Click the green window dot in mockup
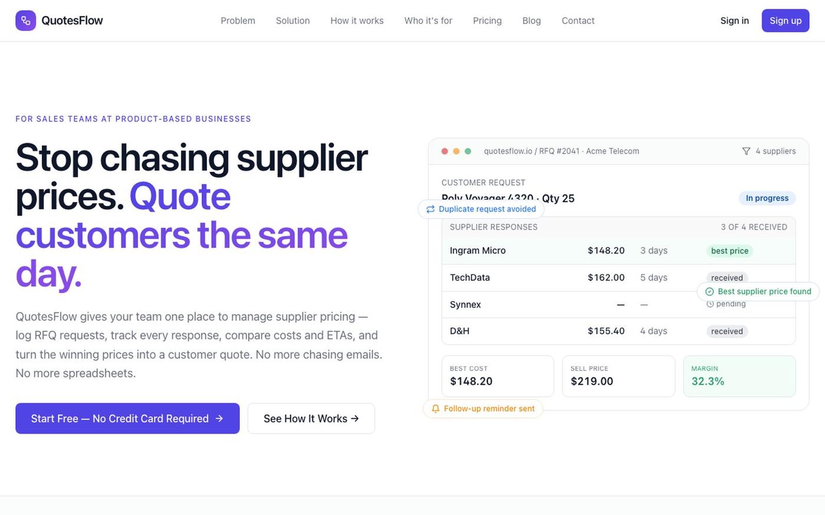 pyautogui.click(x=468, y=151)
